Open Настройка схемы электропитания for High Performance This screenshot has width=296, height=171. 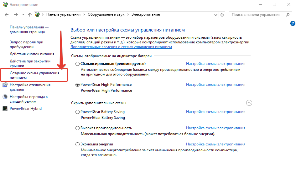click(x=216, y=85)
